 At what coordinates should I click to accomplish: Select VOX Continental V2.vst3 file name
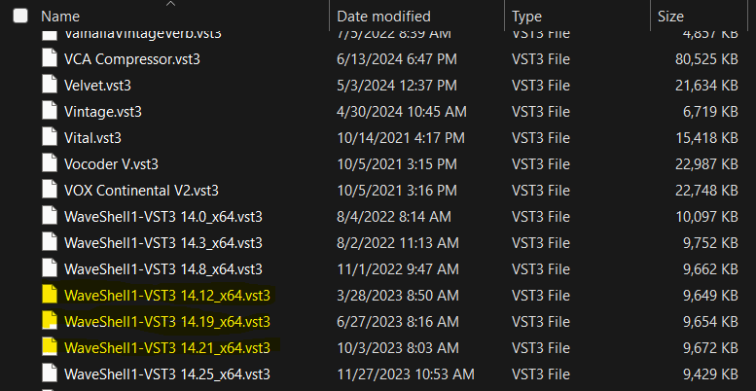click(x=141, y=191)
